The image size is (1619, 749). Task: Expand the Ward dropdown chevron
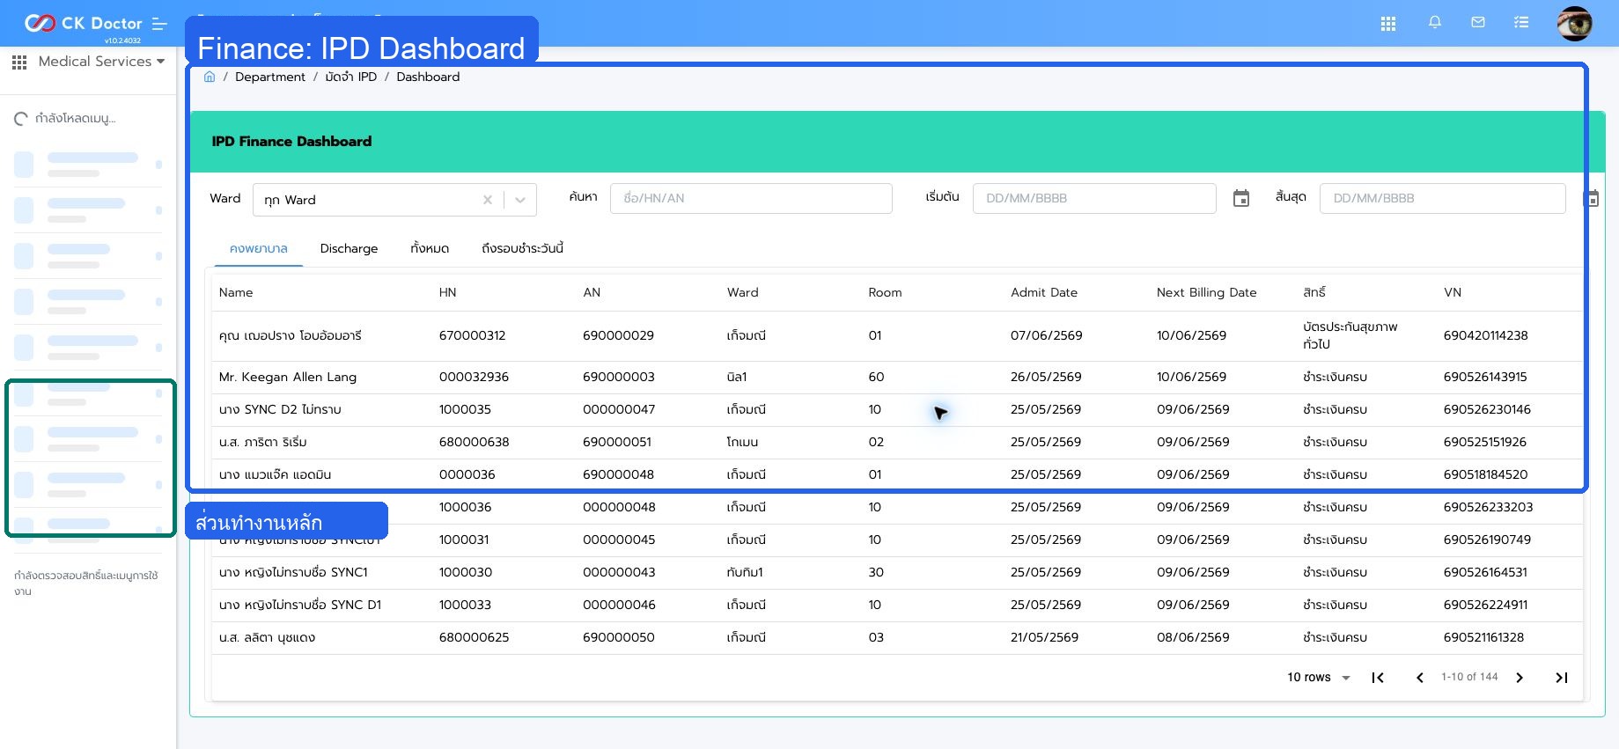[520, 200]
